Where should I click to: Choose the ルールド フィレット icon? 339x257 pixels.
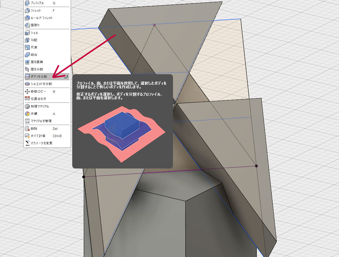(27, 18)
